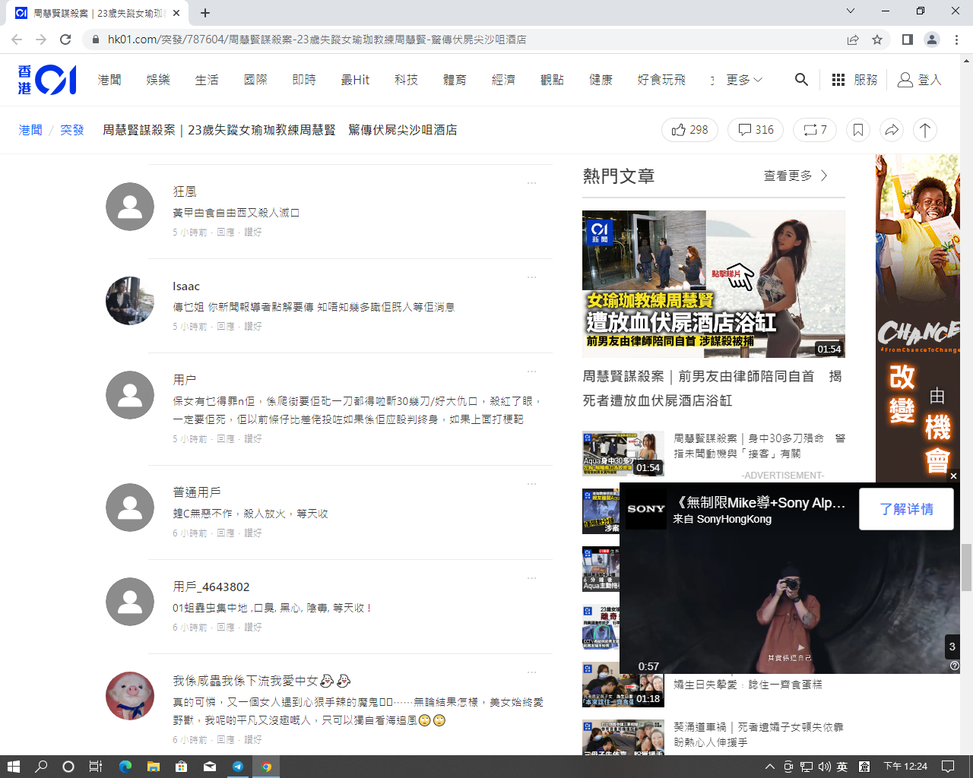Open Microsoft Edge from the taskbar
973x778 pixels.
(x=125, y=767)
